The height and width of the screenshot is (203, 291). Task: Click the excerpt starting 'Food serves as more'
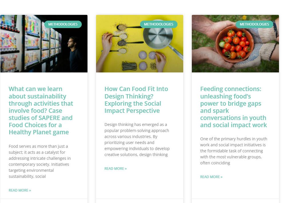[40, 161]
